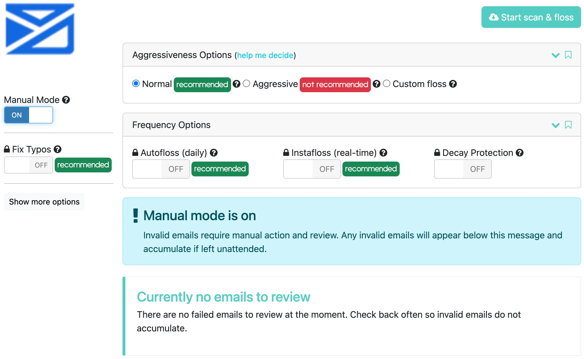Select the Custom floss radio button
The height and width of the screenshot is (359, 584).
387,83
